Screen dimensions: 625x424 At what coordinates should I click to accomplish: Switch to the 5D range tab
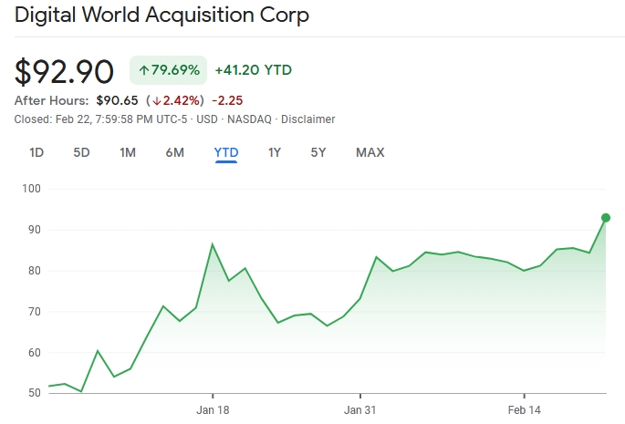(x=81, y=152)
